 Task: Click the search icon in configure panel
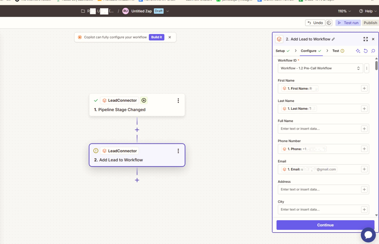coord(373,51)
